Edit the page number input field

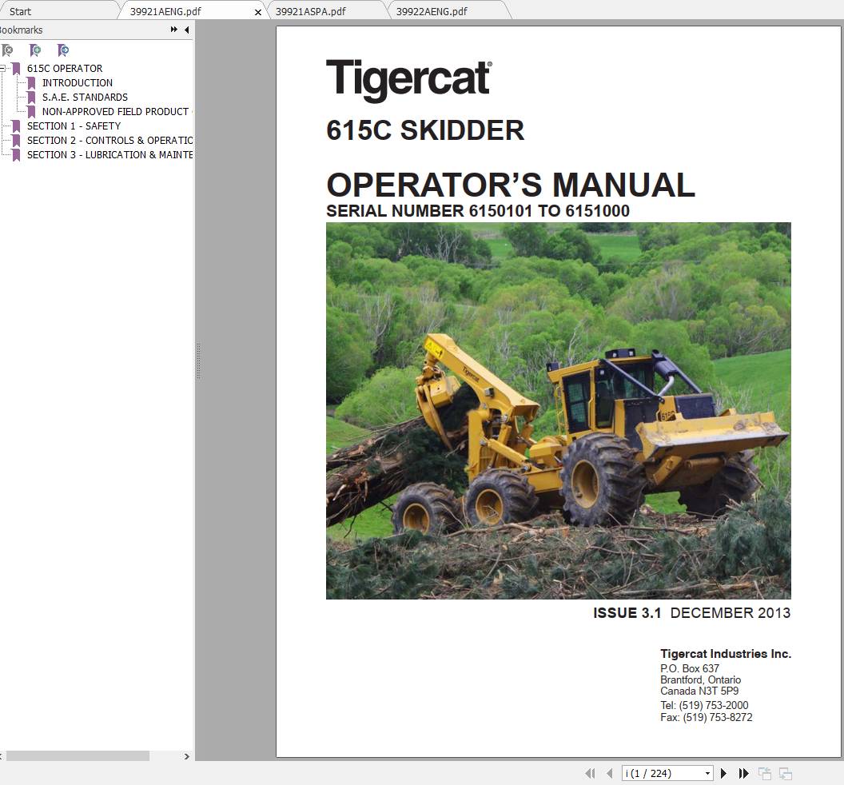pos(659,773)
